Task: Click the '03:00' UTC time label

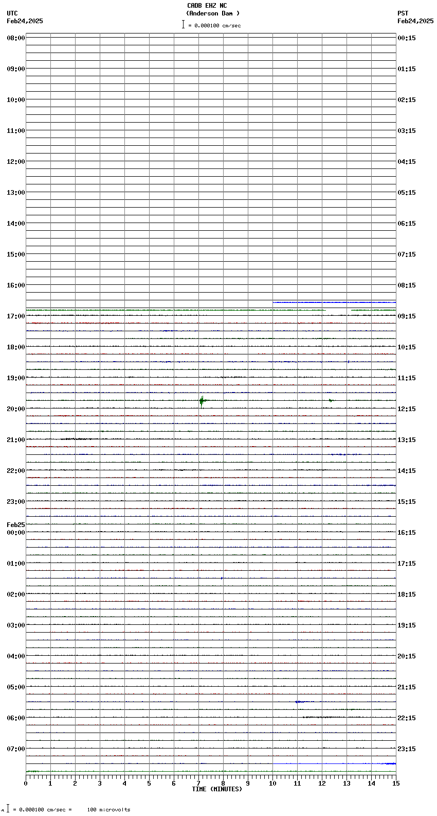Action: click(15, 625)
